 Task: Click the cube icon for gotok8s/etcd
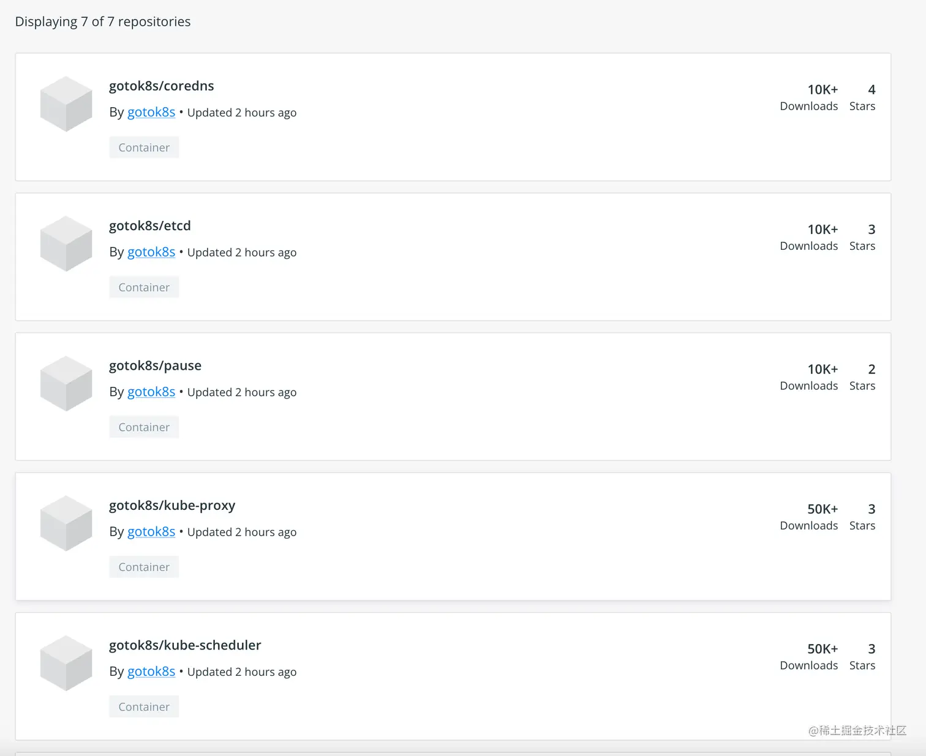point(66,243)
